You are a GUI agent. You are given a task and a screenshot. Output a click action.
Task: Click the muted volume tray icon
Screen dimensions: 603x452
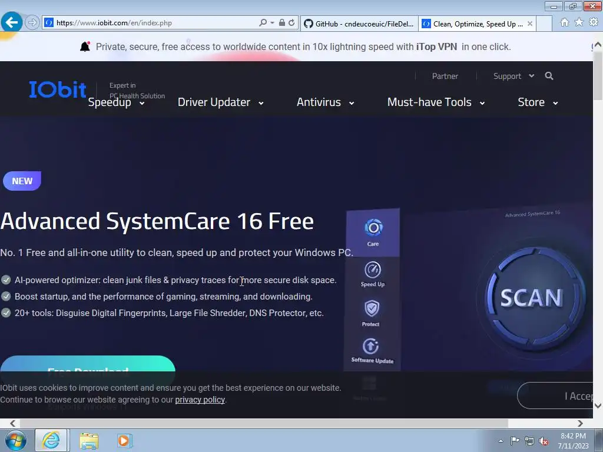[544, 441]
